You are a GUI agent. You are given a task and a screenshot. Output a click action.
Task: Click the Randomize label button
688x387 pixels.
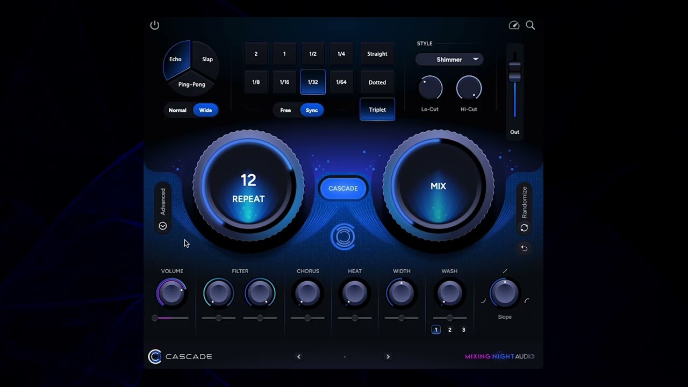click(x=524, y=203)
